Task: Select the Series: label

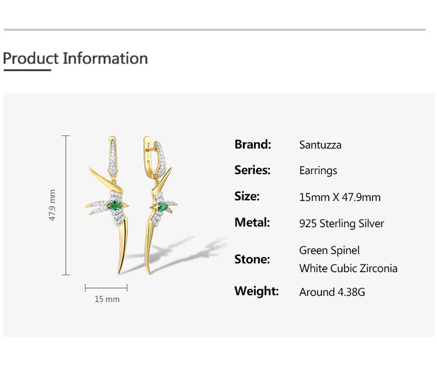Action: 253,170
